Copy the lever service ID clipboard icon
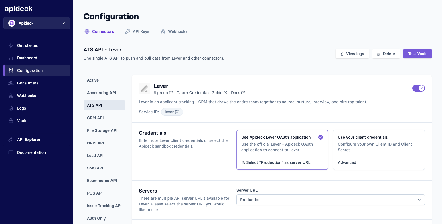442x224 pixels. (x=177, y=112)
